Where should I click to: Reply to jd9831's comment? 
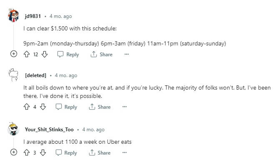(x=68, y=54)
